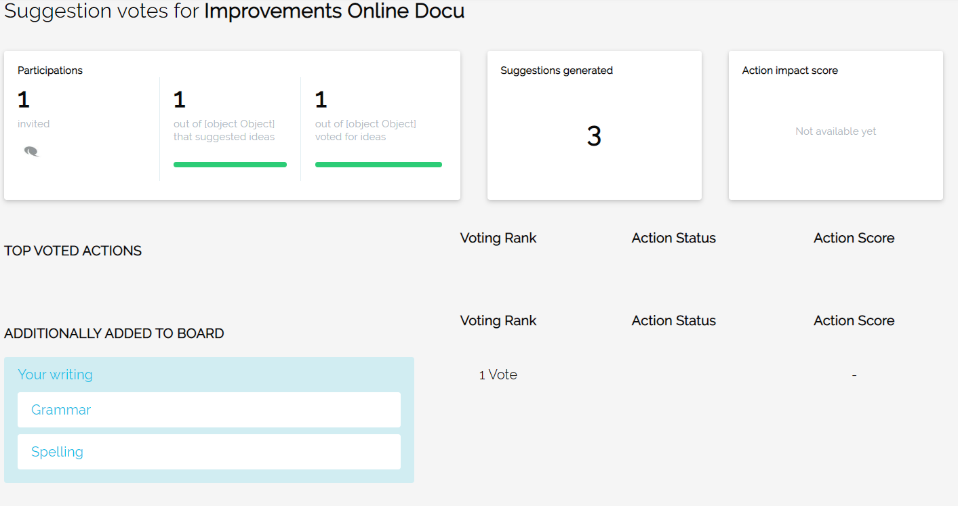Click Voting Rank header beside Additionally Added to Board
958x506 pixels.
tap(498, 320)
